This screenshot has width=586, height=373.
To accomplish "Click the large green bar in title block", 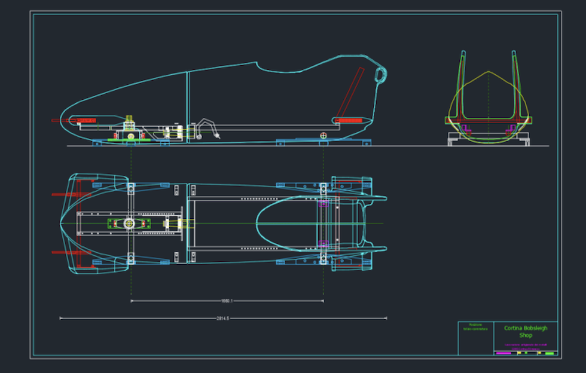I will [x=550, y=353].
